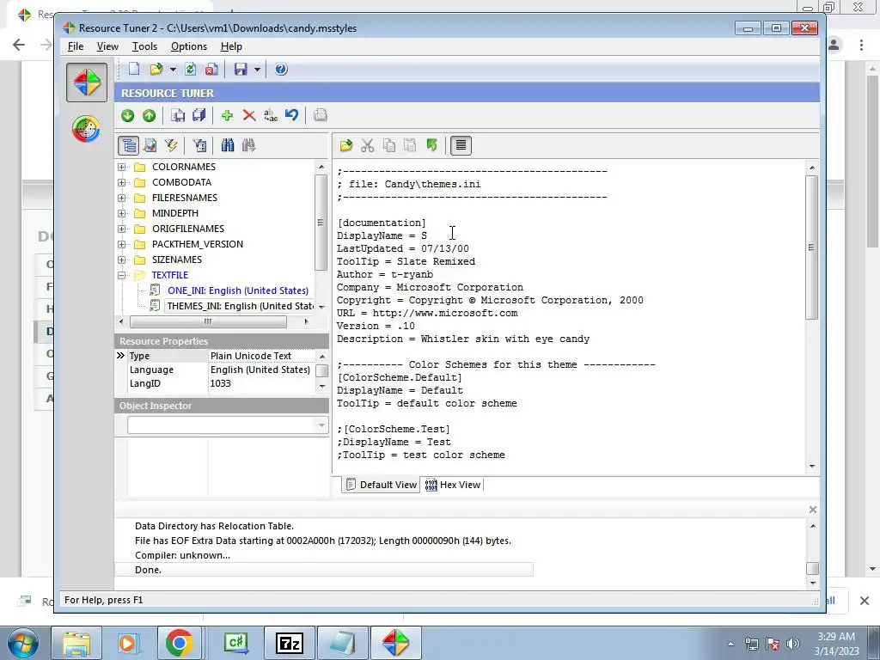
Task: Open the Help menu
Action: click(x=231, y=46)
